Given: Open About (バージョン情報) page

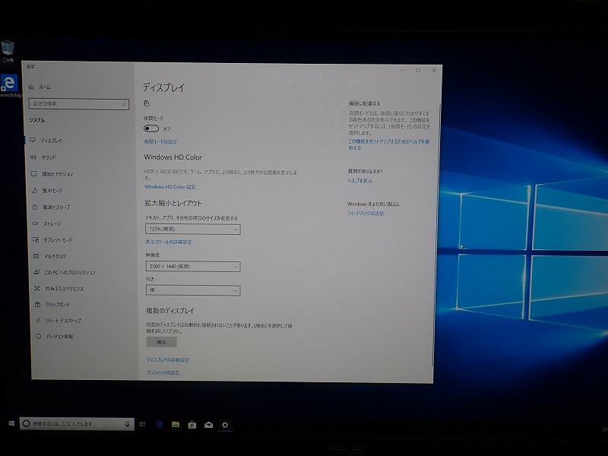Looking at the screenshot, I should (55, 337).
